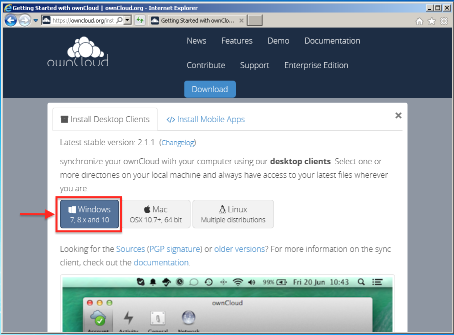Screen dimensions: 454x335
Task: Open the recent pages dropdown arrow
Action: [x=36, y=21]
